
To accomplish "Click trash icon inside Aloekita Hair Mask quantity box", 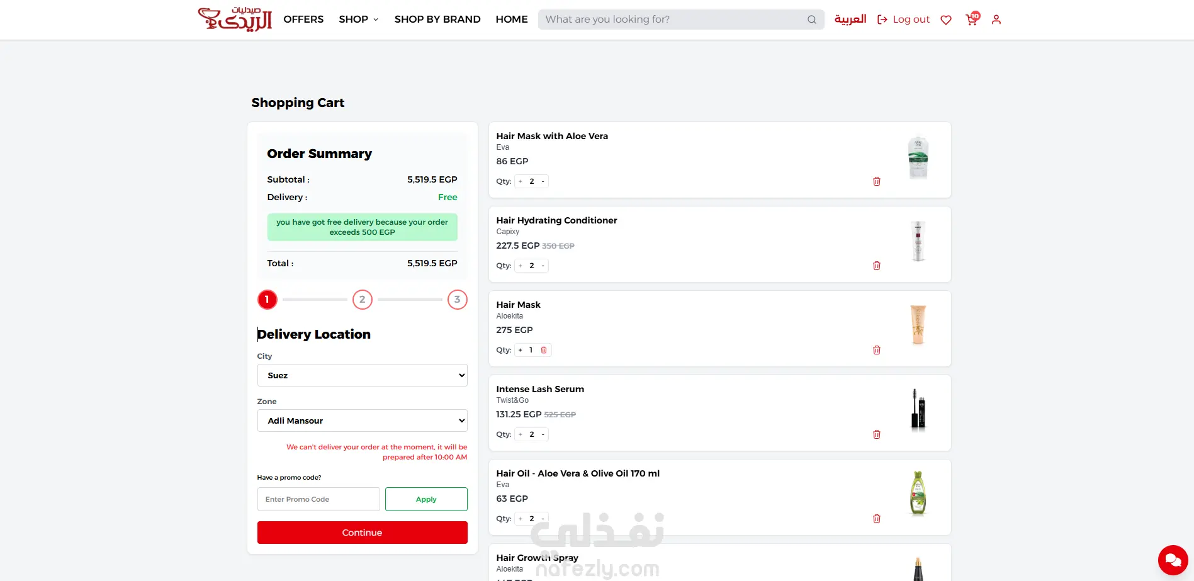I will pos(544,350).
